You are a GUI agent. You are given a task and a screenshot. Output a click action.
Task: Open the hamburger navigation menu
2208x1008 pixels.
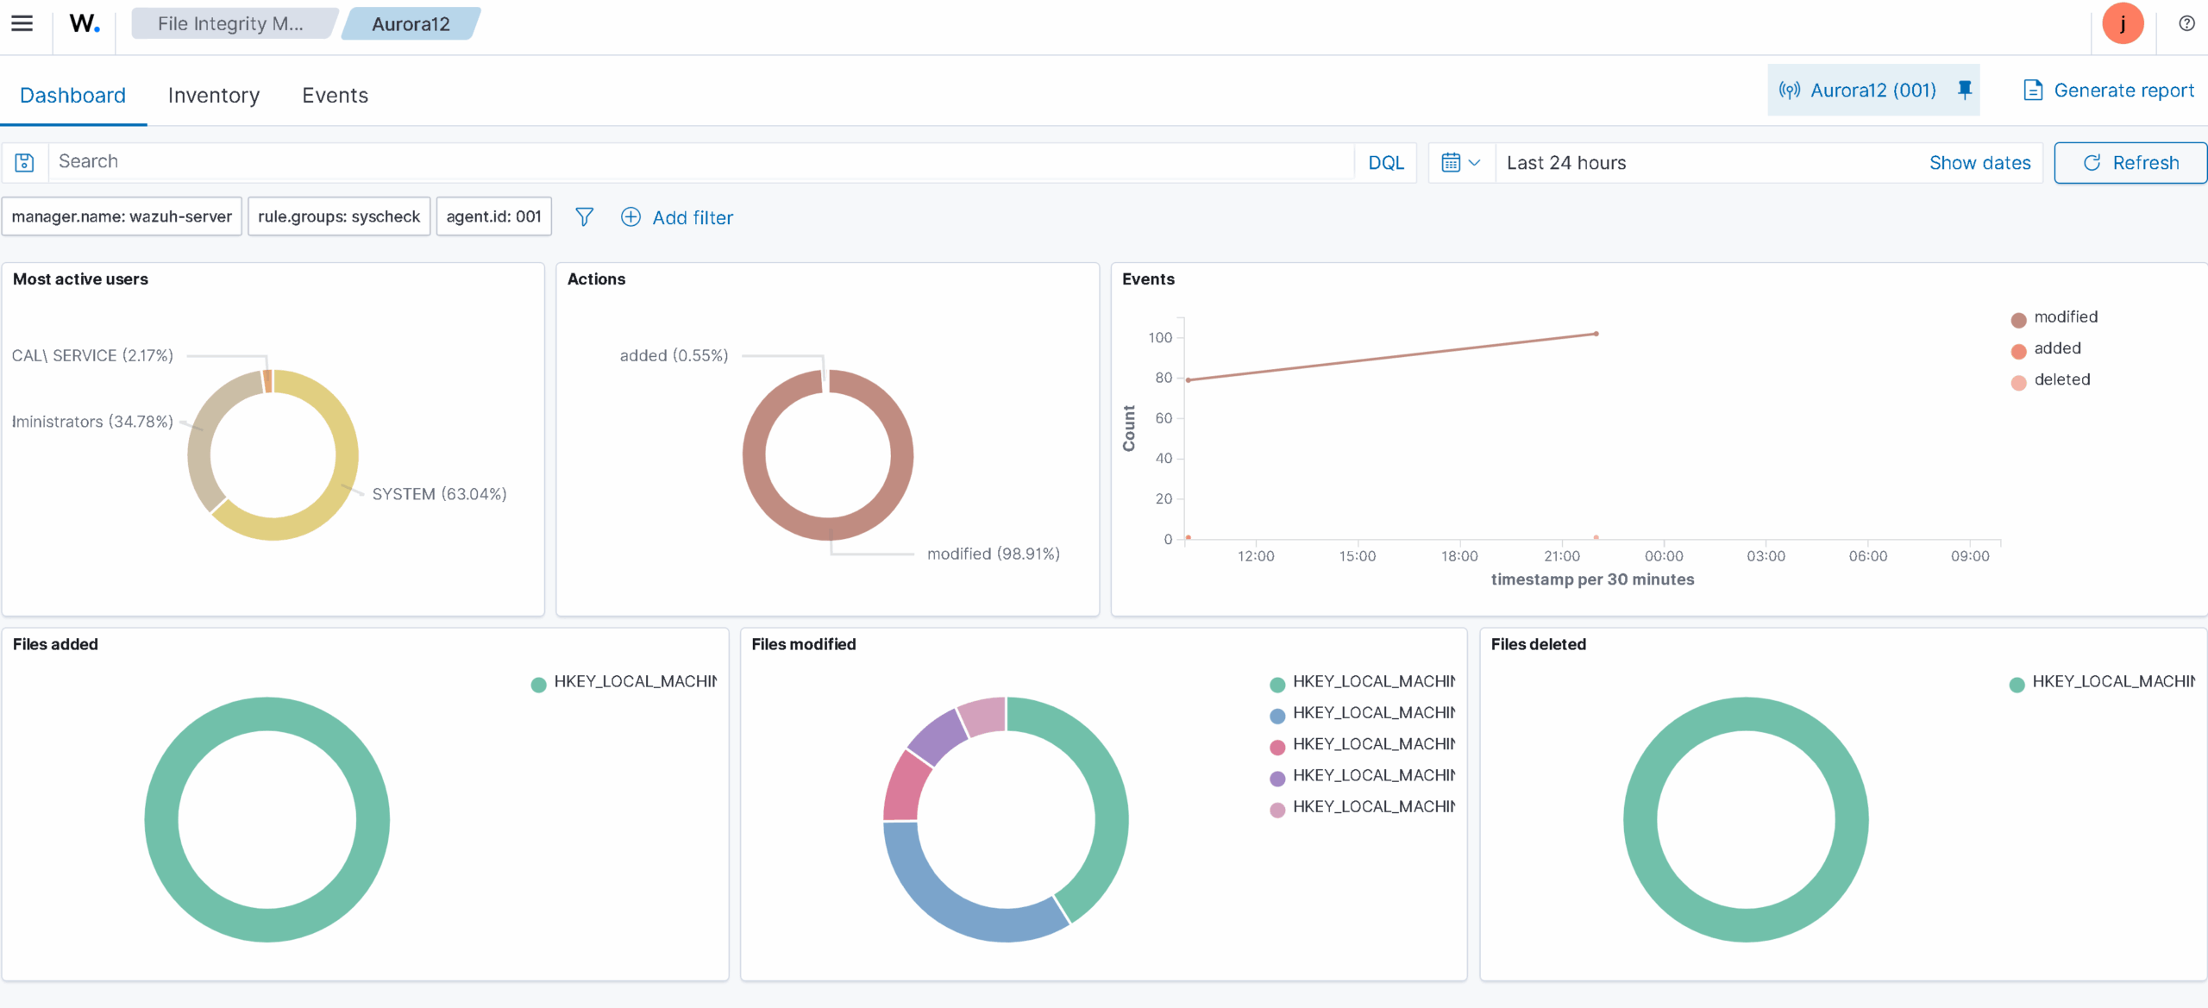[22, 23]
